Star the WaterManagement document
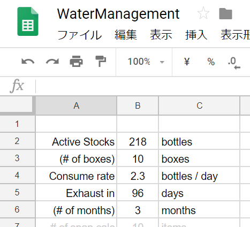 [x=203, y=13]
